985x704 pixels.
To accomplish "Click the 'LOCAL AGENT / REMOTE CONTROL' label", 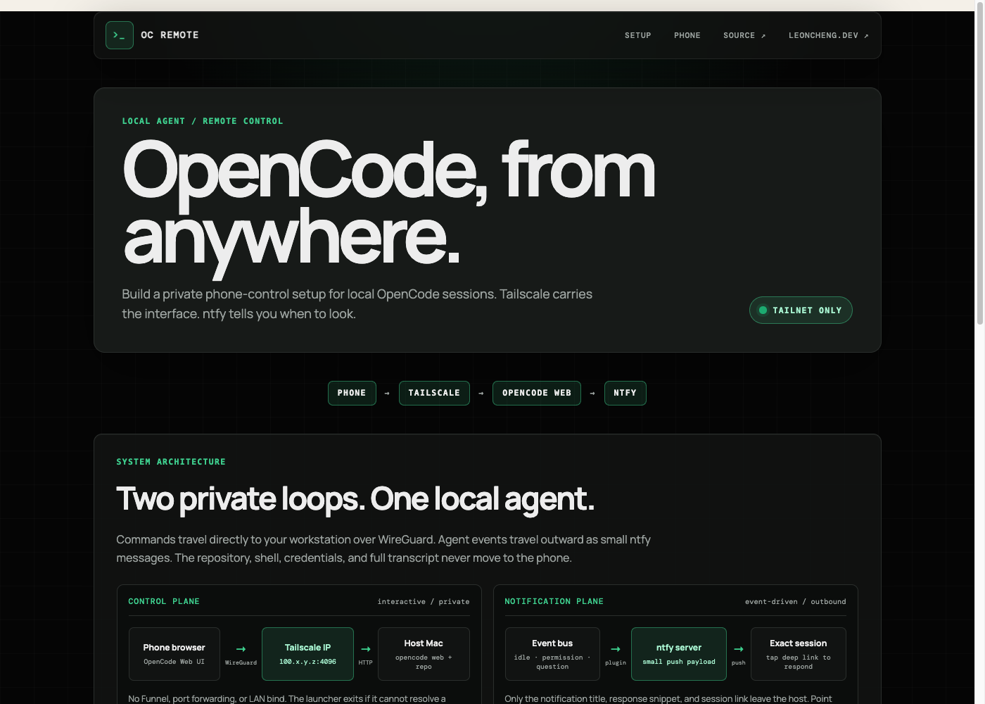I will click(203, 121).
